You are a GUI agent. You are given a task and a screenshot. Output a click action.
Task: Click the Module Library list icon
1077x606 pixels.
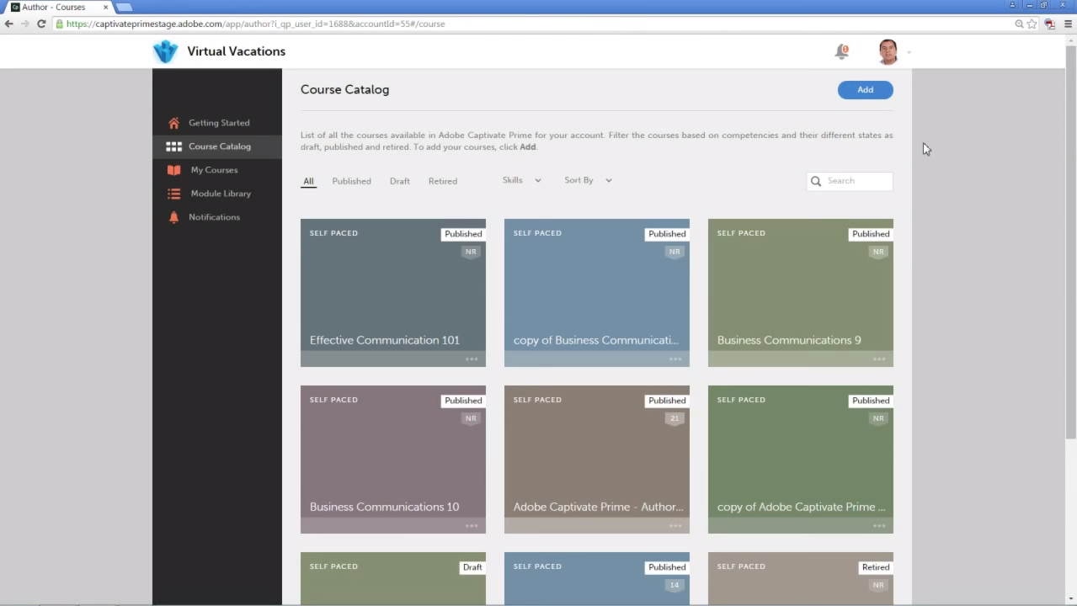pos(173,194)
